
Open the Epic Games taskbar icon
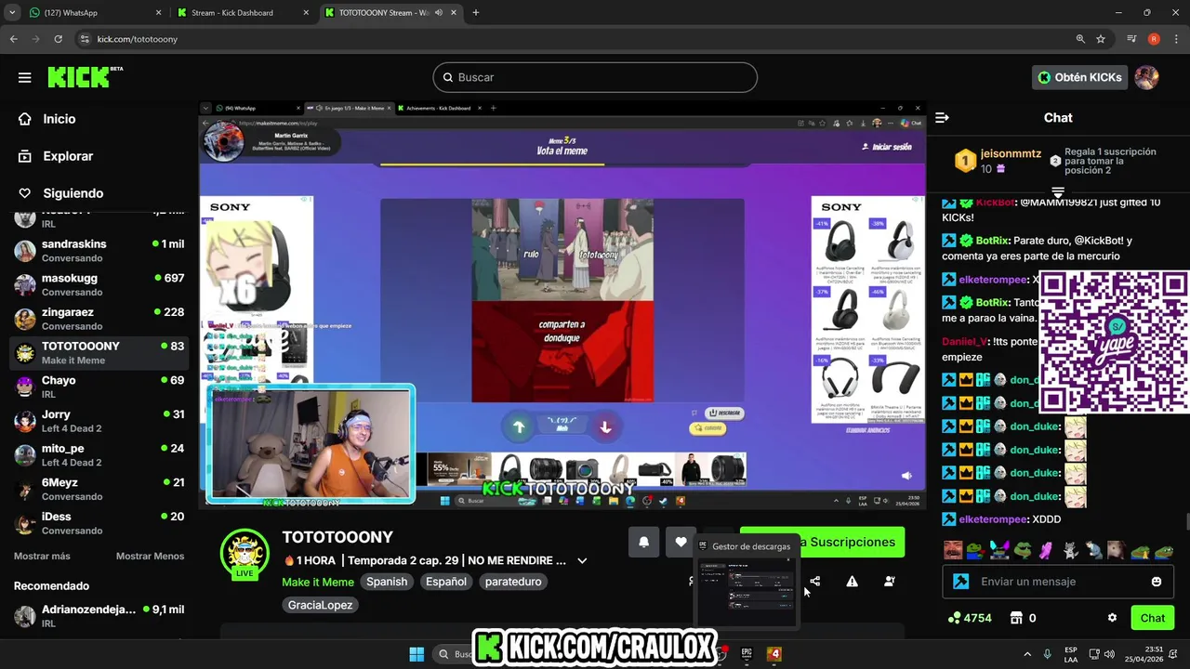pyautogui.click(x=747, y=654)
